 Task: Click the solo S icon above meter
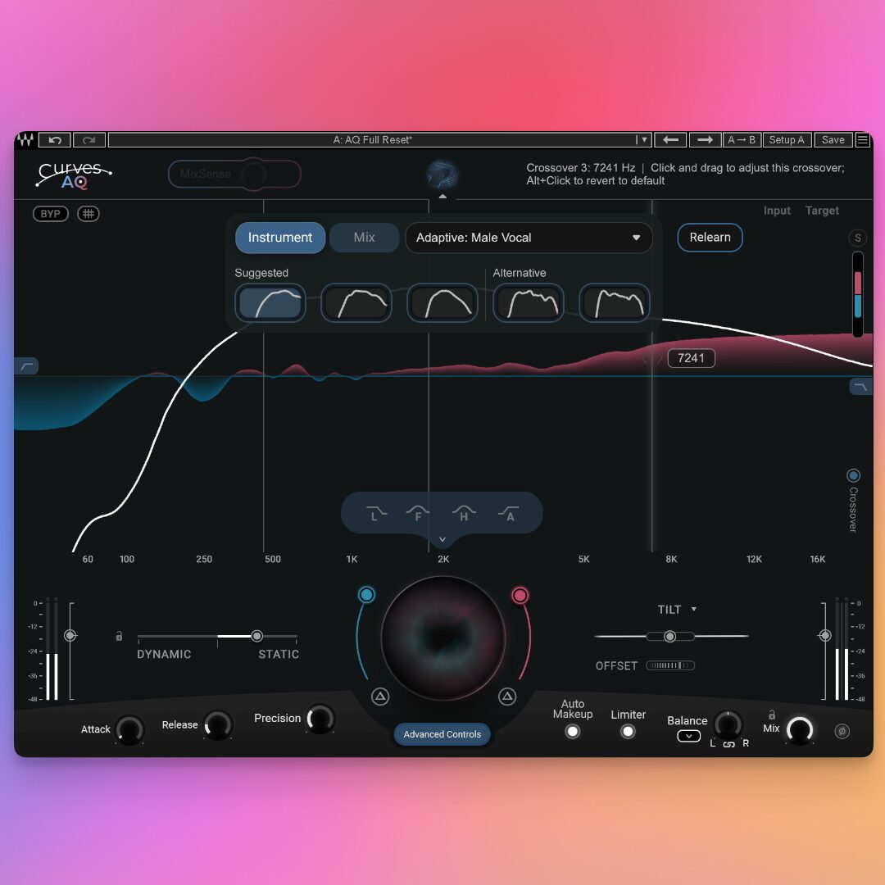point(858,238)
